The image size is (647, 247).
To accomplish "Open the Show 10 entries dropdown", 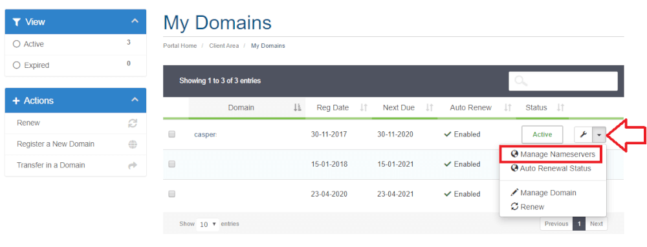I will point(208,224).
